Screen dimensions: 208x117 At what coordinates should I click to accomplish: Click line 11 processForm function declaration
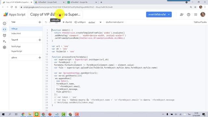click(x=70, y=57)
